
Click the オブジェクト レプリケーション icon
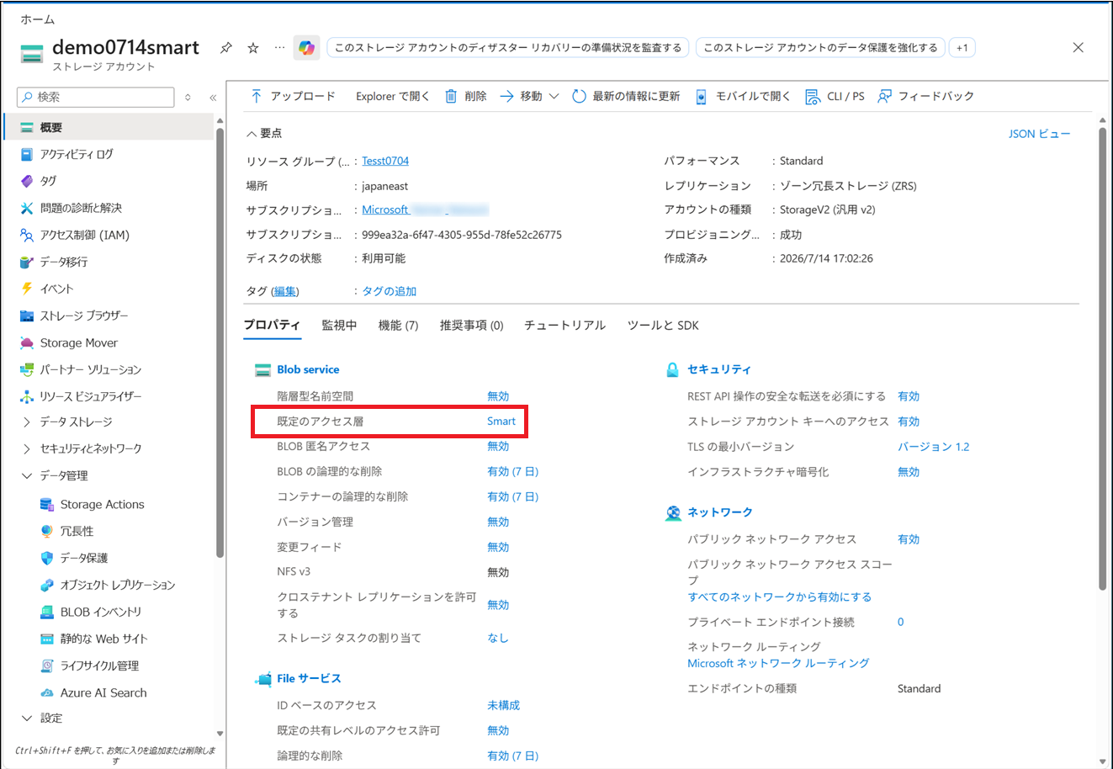pos(47,585)
